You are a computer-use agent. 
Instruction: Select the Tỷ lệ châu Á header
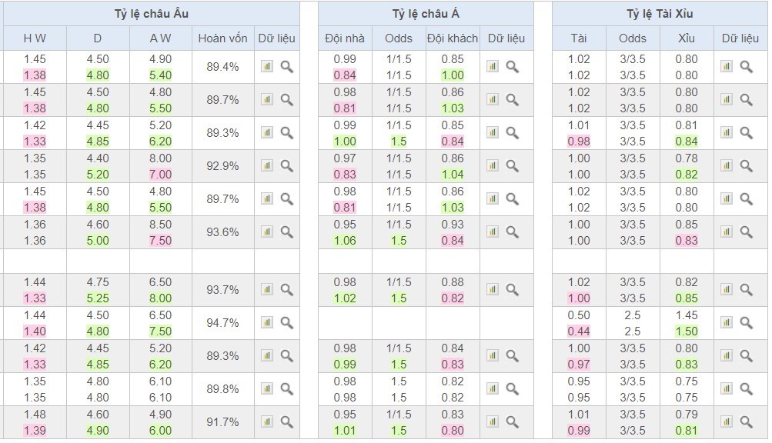[x=425, y=14]
